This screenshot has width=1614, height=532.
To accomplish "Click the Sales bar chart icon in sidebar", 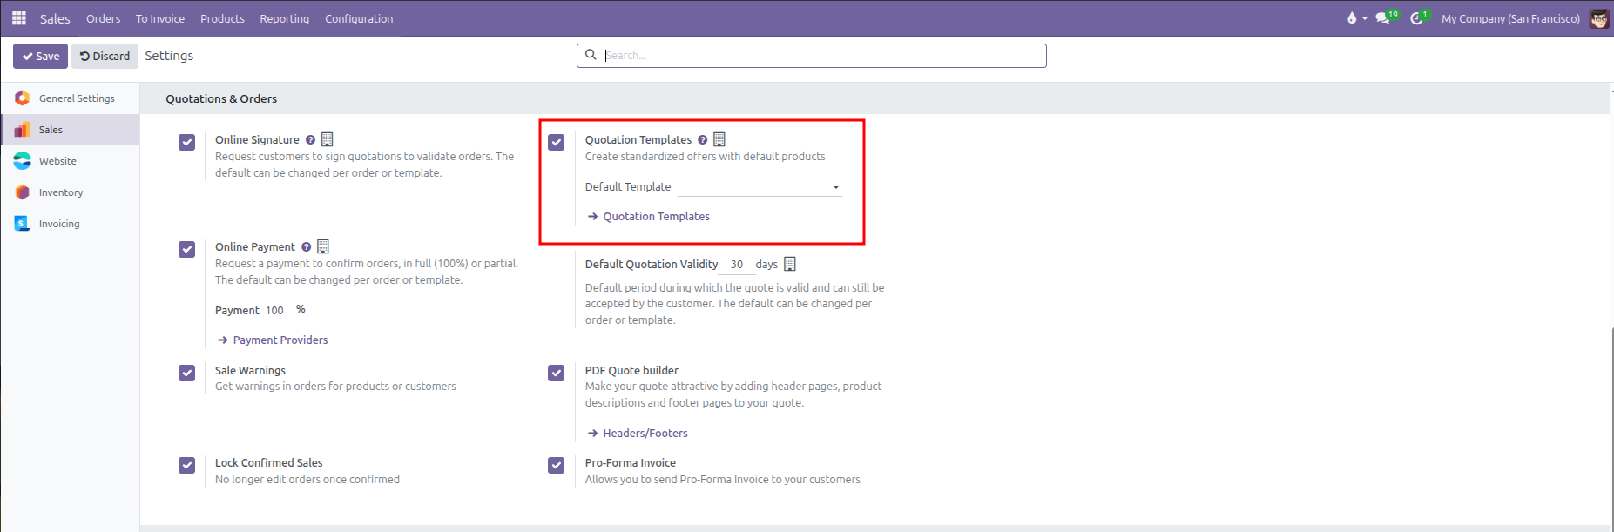I will (x=23, y=130).
